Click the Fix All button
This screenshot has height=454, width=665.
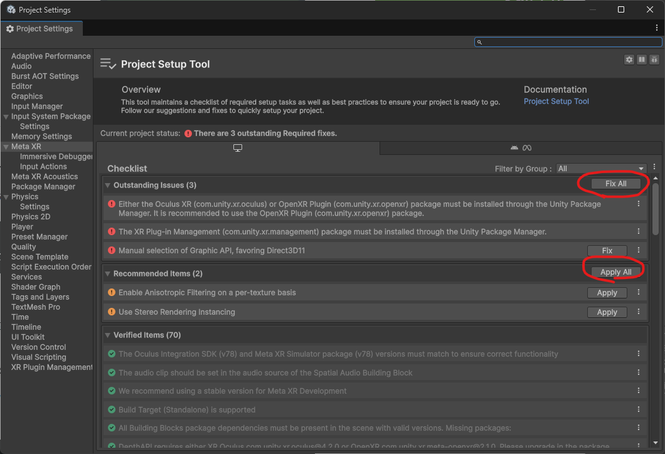615,184
